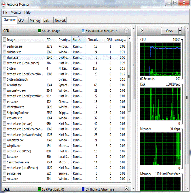Click the CPU usage graph
The image size is (191, 193).
pyautogui.click(x=160, y=59)
